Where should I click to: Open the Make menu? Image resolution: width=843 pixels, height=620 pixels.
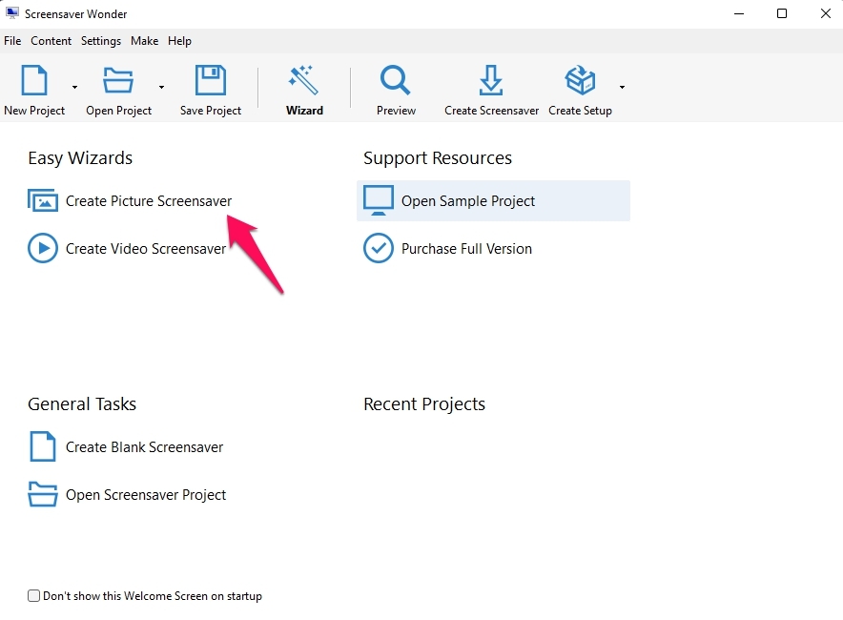(145, 41)
